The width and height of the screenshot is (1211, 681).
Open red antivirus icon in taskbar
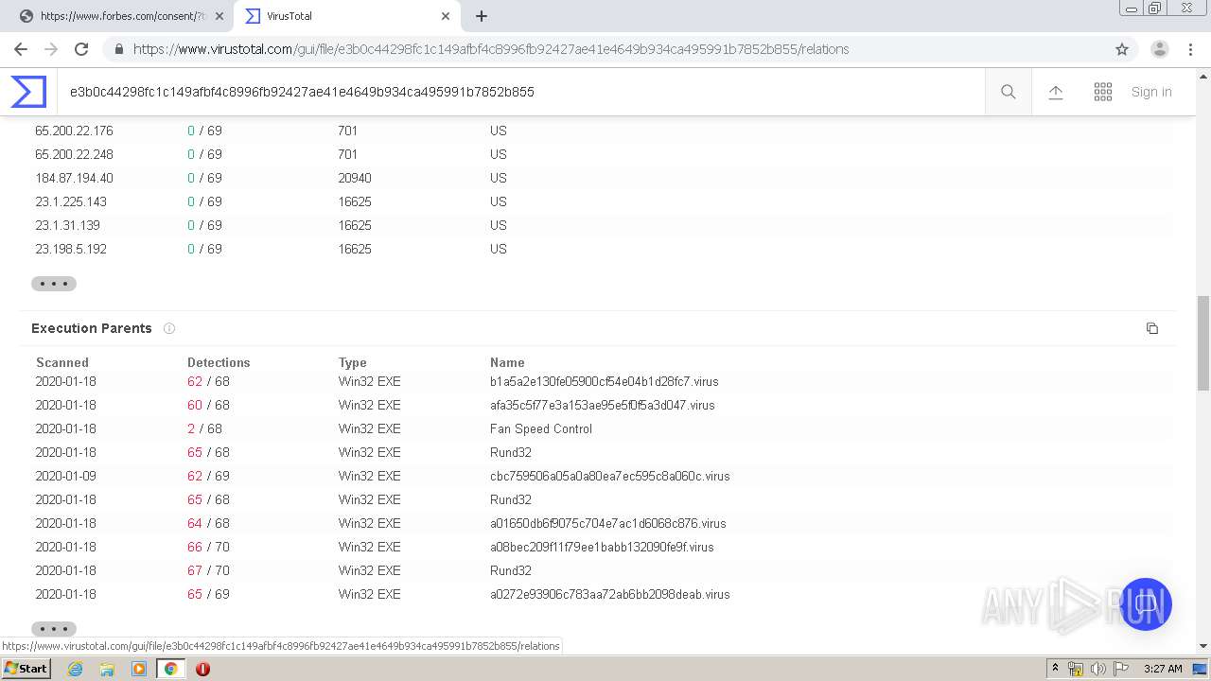(x=202, y=669)
